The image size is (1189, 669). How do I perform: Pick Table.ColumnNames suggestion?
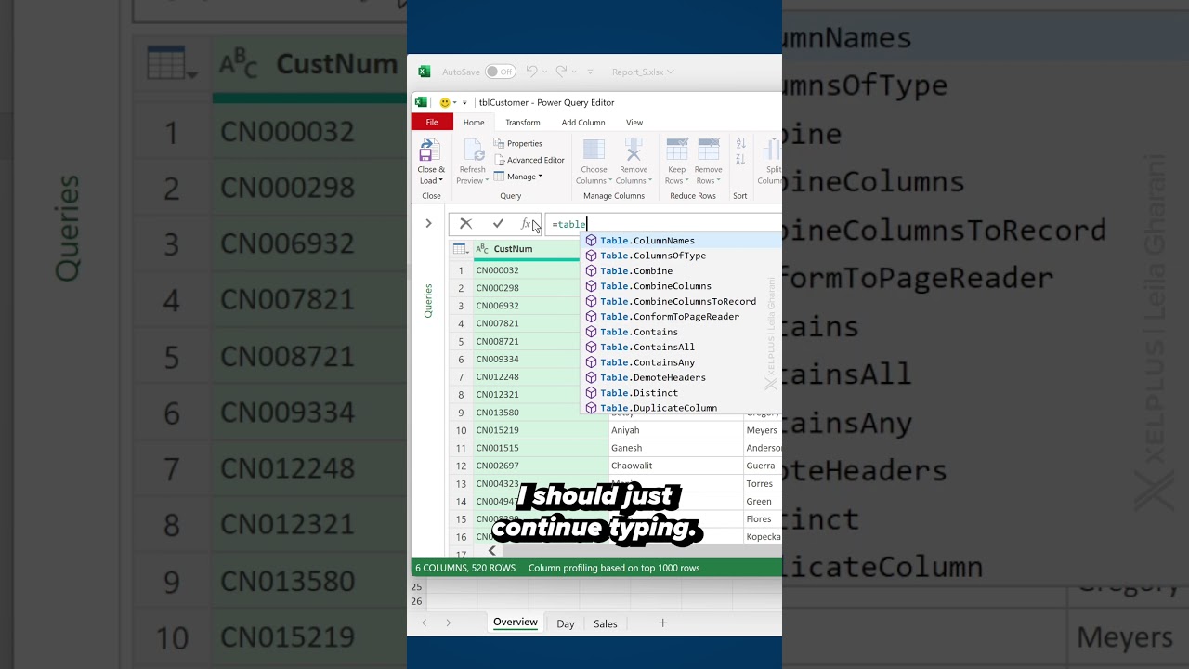pyautogui.click(x=681, y=241)
